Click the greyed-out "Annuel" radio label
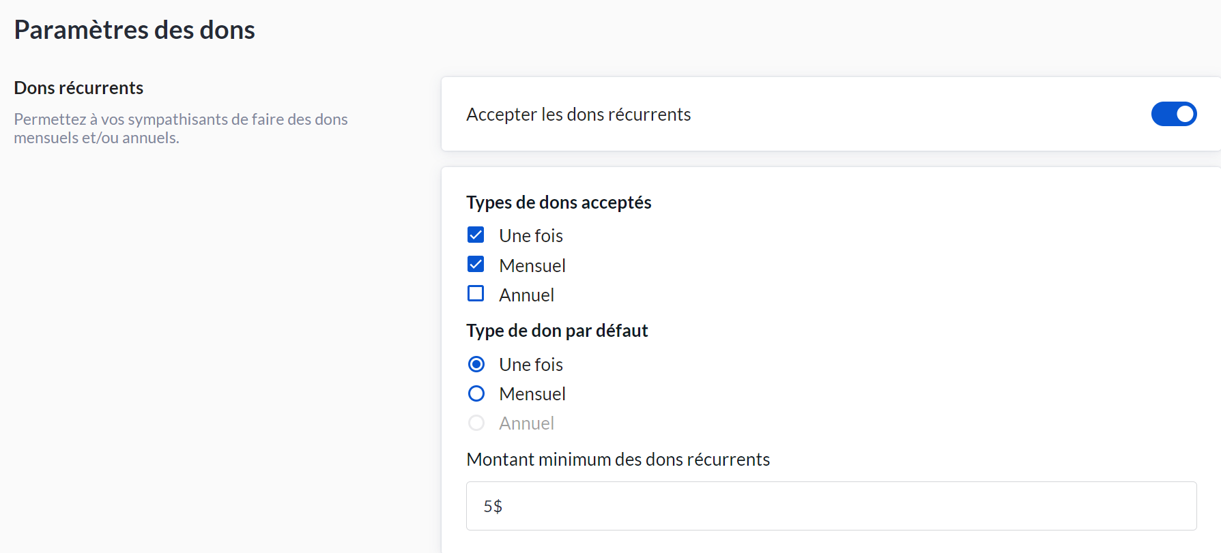Screen dimensions: 1221x553 (526, 423)
